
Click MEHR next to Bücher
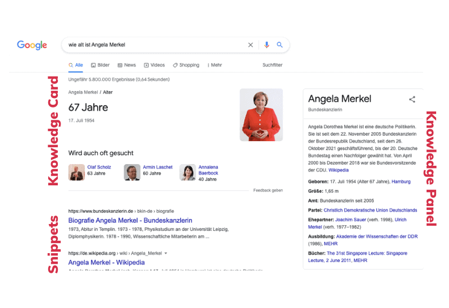(360, 260)
